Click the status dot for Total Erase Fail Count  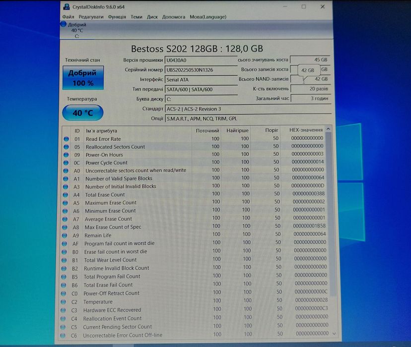(64, 285)
